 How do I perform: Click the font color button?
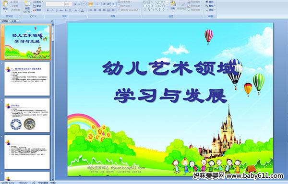tap(82, 11)
